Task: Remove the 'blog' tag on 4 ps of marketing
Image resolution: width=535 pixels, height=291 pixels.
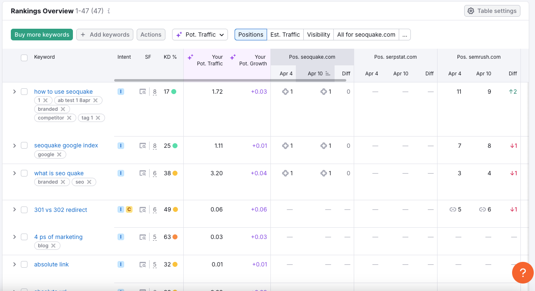Action: [x=53, y=246]
